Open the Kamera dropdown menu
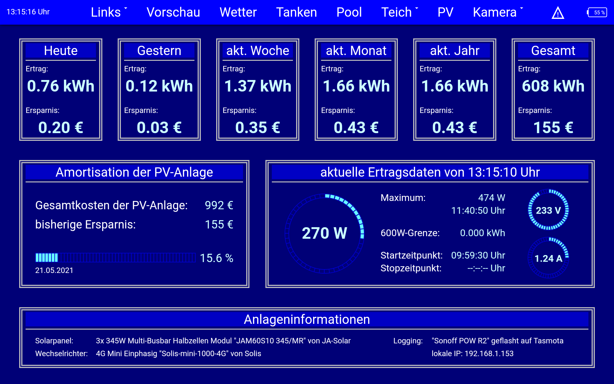Image resolution: width=614 pixels, height=384 pixels. (x=498, y=12)
